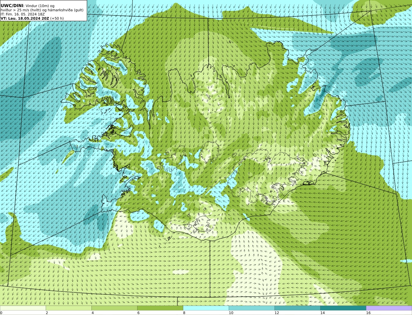Click the "hviður > 25 m/s (hvítt)" description line
Screen dimensions: 412x315
42,10
